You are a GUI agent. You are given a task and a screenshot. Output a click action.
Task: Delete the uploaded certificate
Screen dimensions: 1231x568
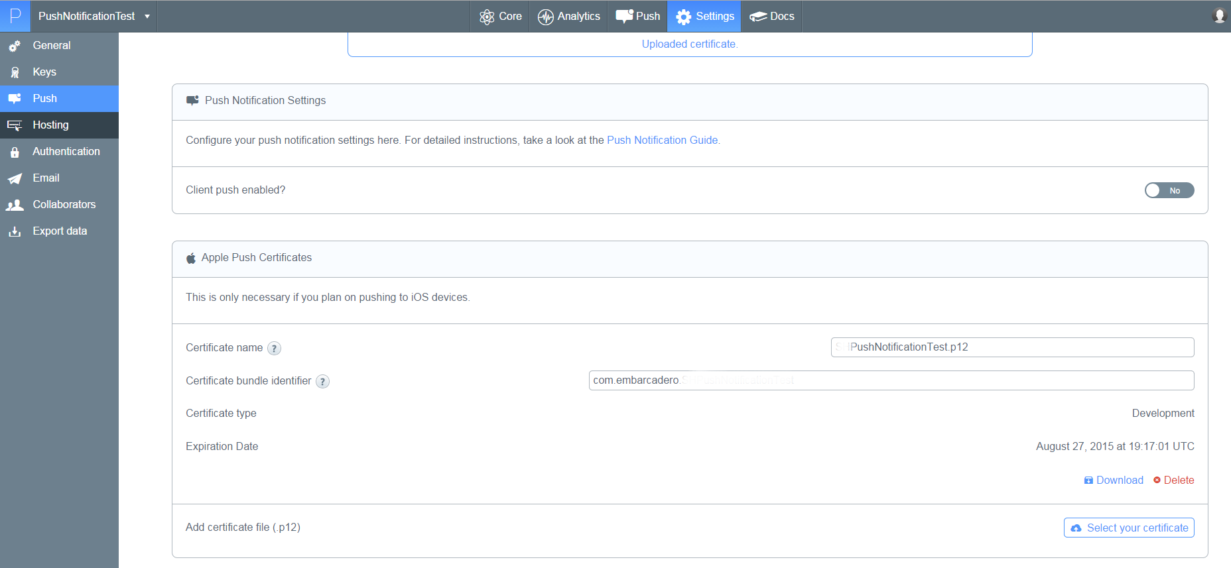click(1173, 480)
